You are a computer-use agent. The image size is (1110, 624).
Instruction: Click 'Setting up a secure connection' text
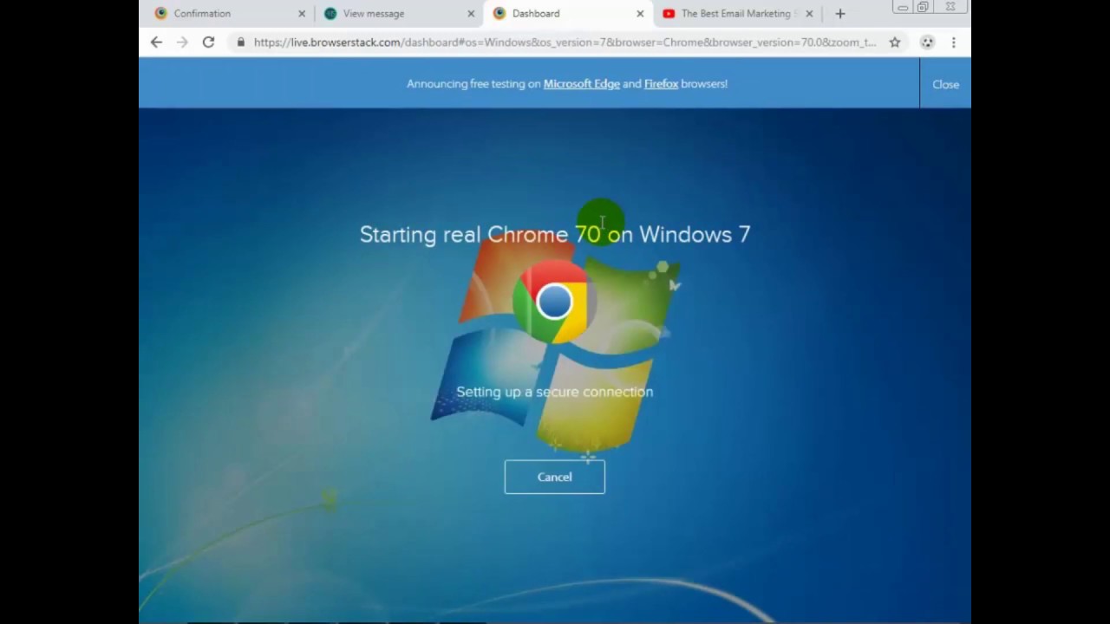554,392
